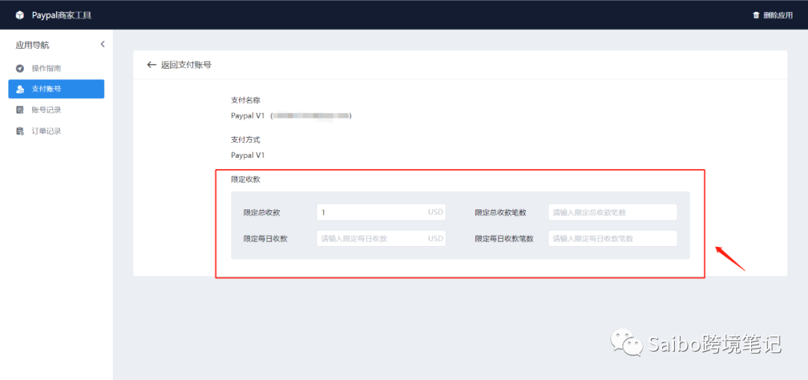
Task: Click the Paypal商家工具 title text
Action: click(62, 16)
